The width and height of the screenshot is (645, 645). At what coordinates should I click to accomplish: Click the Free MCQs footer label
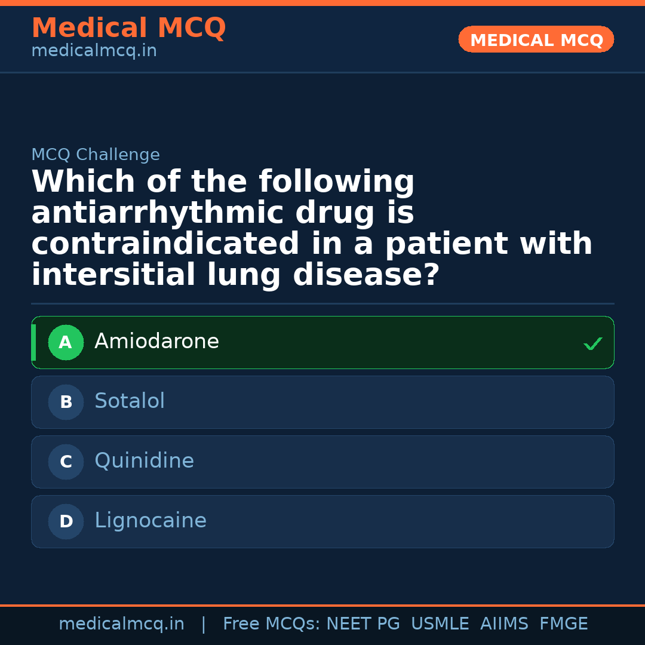[x=272, y=624]
